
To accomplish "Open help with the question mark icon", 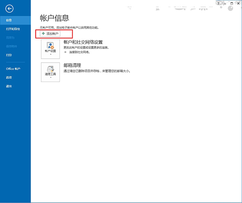I will pos(218,4).
